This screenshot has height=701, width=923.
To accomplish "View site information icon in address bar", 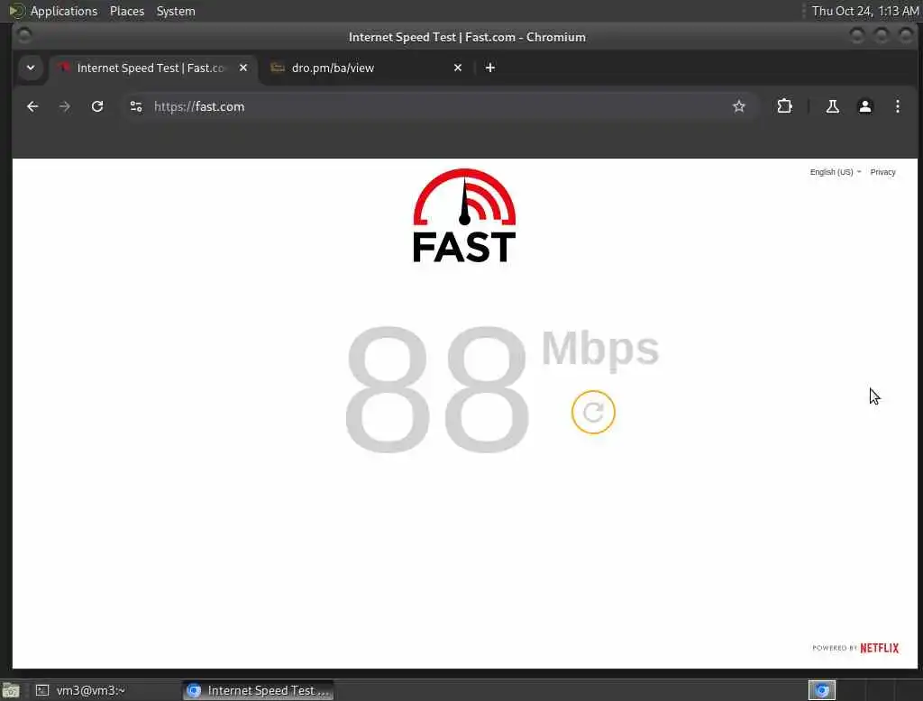I will tap(136, 106).
